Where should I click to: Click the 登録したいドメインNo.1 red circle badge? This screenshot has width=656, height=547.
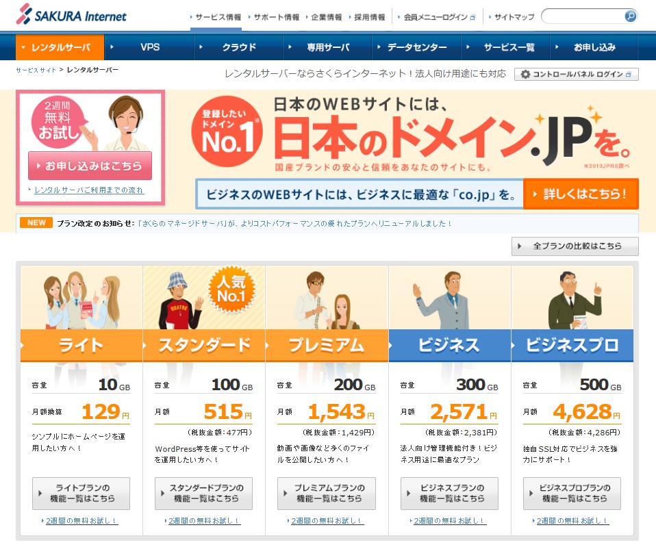[x=227, y=131]
